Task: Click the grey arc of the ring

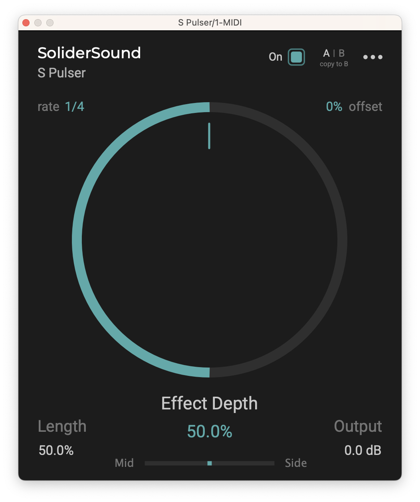Action: coord(342,239)
